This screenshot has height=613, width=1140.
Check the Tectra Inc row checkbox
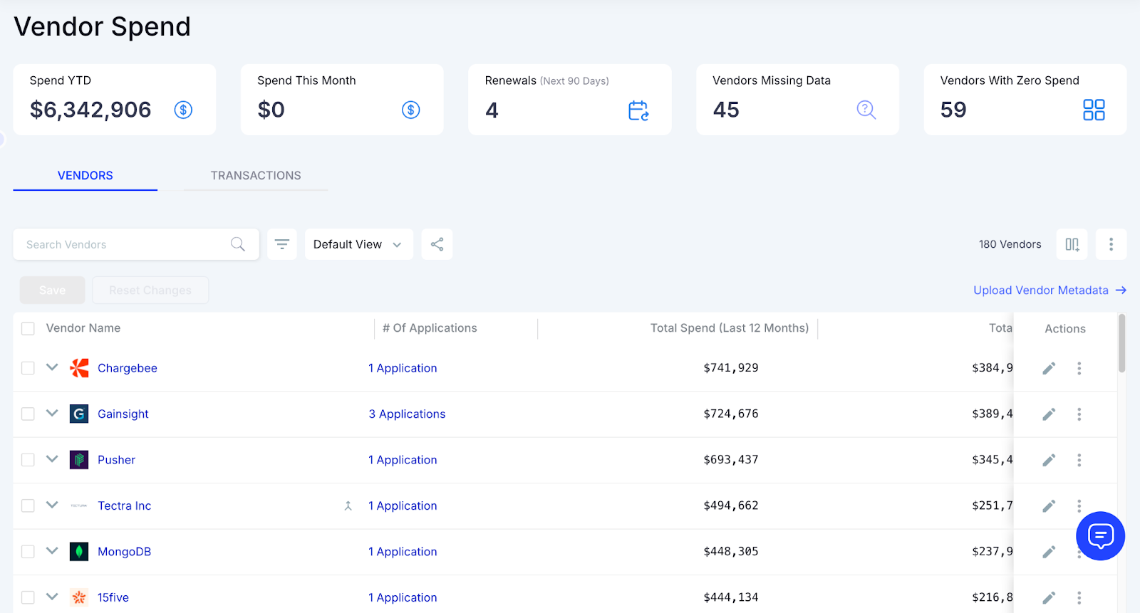(28, 506)
